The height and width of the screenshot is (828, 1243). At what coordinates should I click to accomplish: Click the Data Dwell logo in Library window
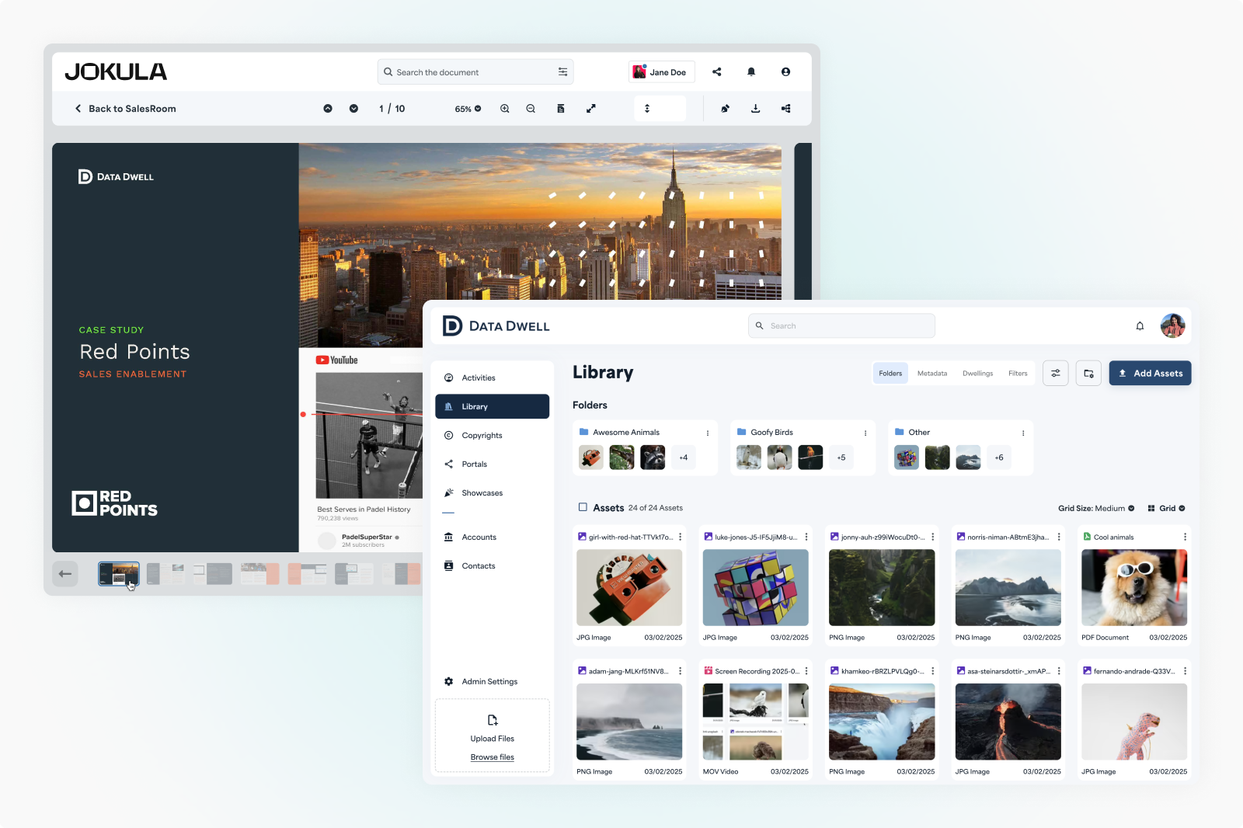tap(496, 326)
